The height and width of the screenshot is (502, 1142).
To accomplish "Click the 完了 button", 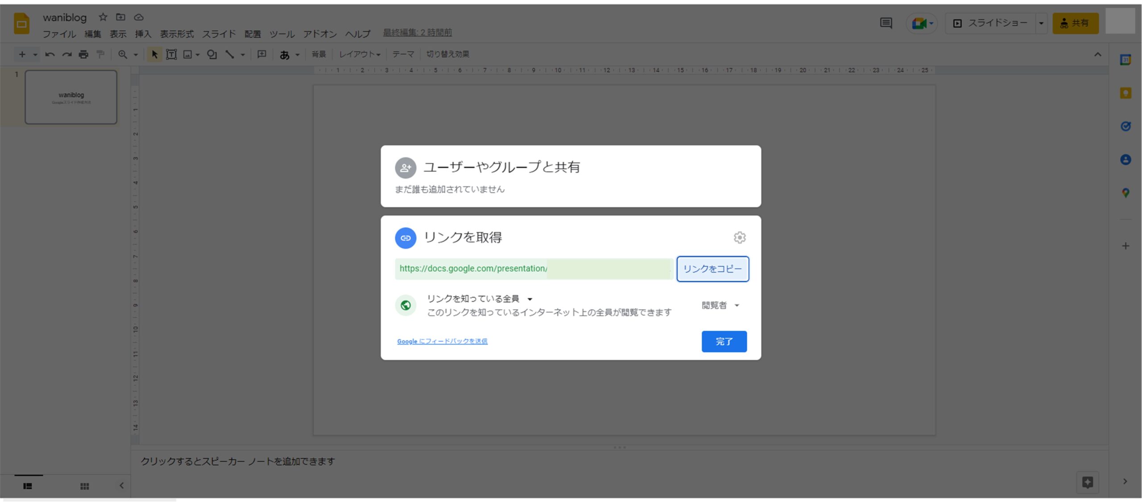I will [724, 341].
